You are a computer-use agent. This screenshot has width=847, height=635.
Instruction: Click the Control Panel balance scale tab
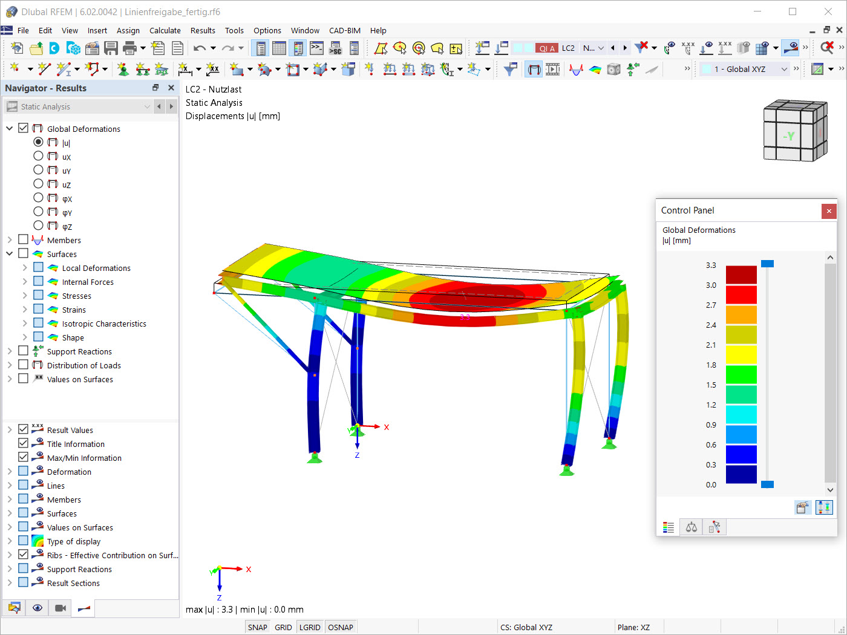[691, 527]
